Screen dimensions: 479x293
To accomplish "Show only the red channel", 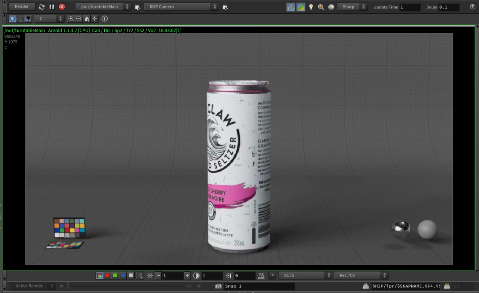I will pos(107,275).
